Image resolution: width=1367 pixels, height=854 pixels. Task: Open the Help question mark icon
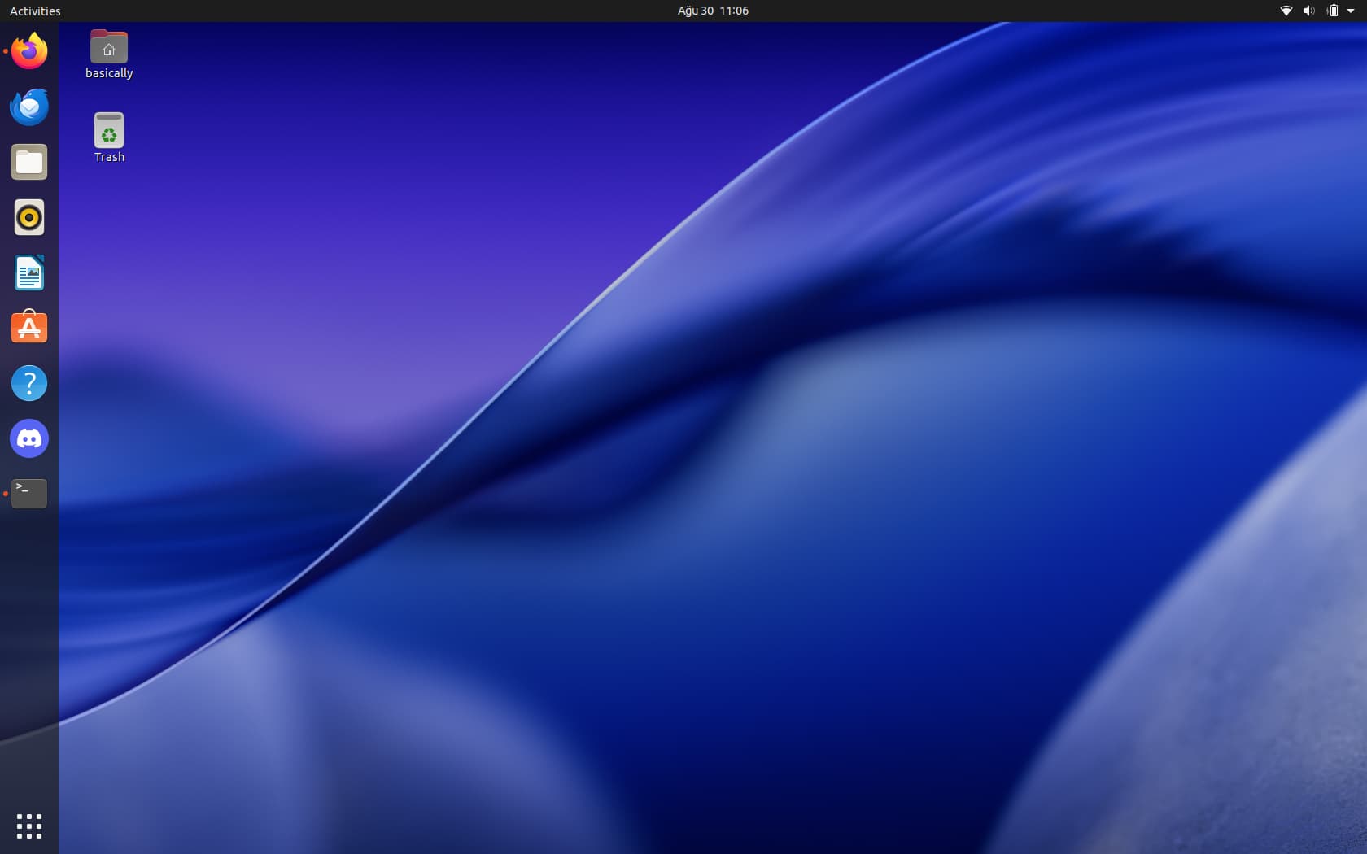pyautogui.click(x=29, y=383)
